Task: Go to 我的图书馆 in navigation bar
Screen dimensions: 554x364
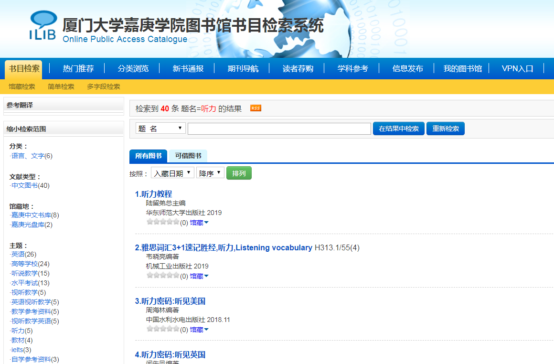Action: point(462,68)
